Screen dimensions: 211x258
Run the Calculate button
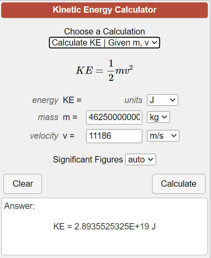coord(179,184)
